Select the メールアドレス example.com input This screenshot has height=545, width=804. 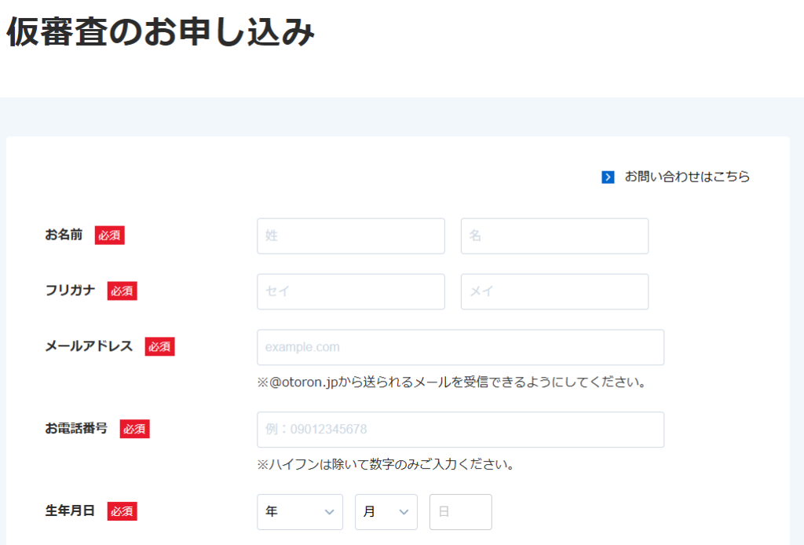pyautogui.click(x=460, y=347)
